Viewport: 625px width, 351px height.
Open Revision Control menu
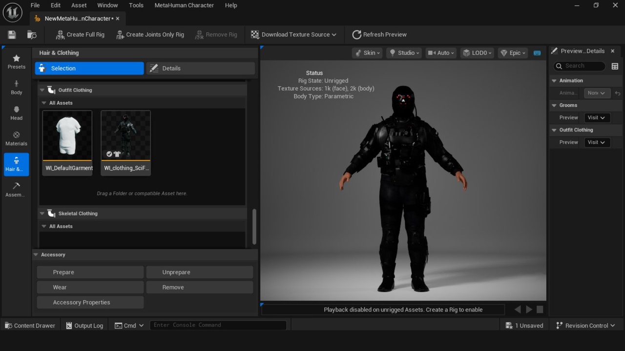tap(585, 326)
